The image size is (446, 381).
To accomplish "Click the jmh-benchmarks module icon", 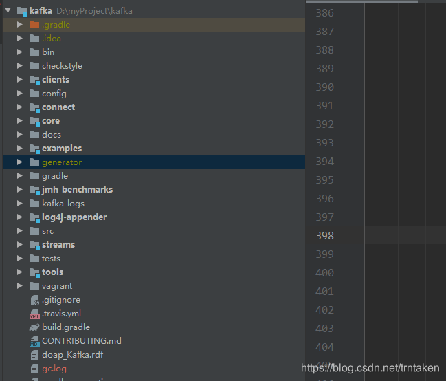I will tap(34, 190).
